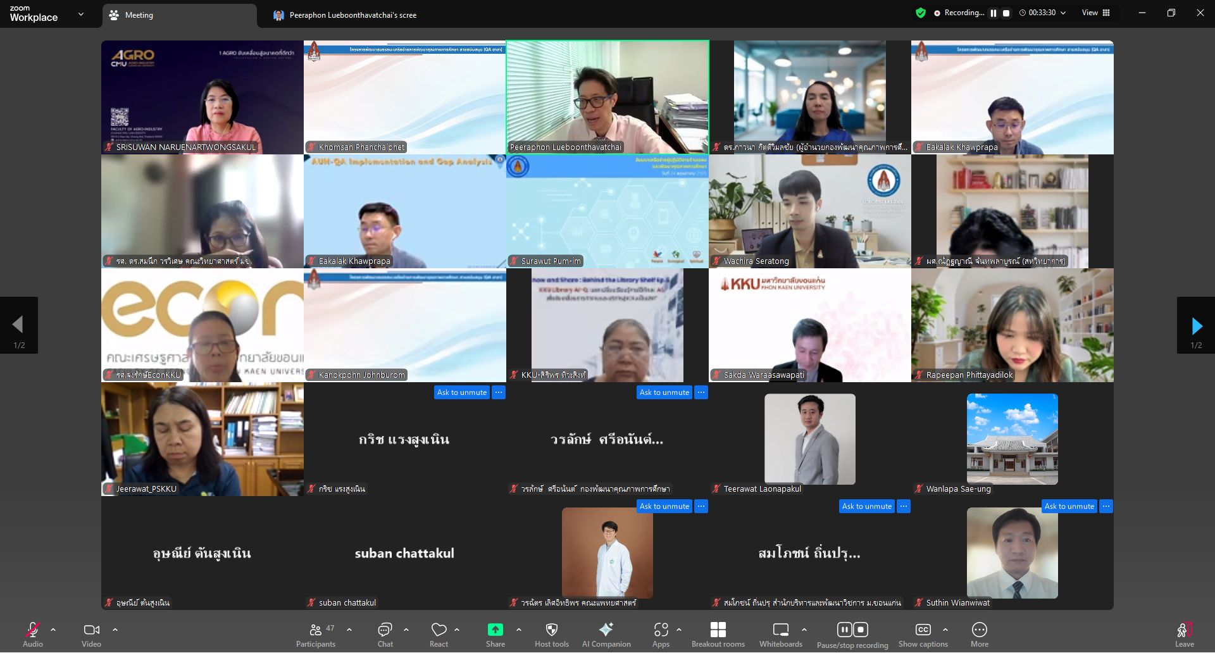Switch to the Meeting tab
The image size is (1215, 653).
pos(180,15)
